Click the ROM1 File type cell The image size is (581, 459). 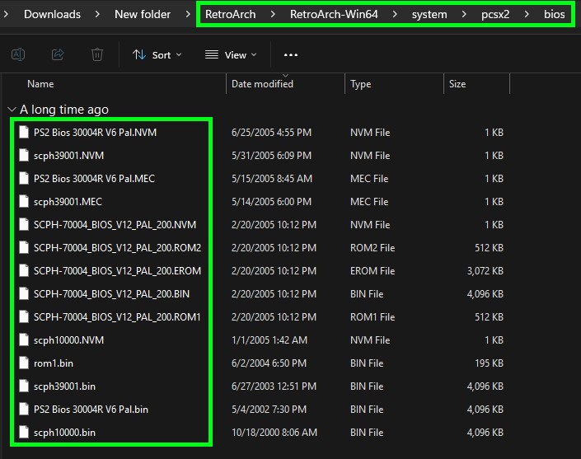point(372,316)
